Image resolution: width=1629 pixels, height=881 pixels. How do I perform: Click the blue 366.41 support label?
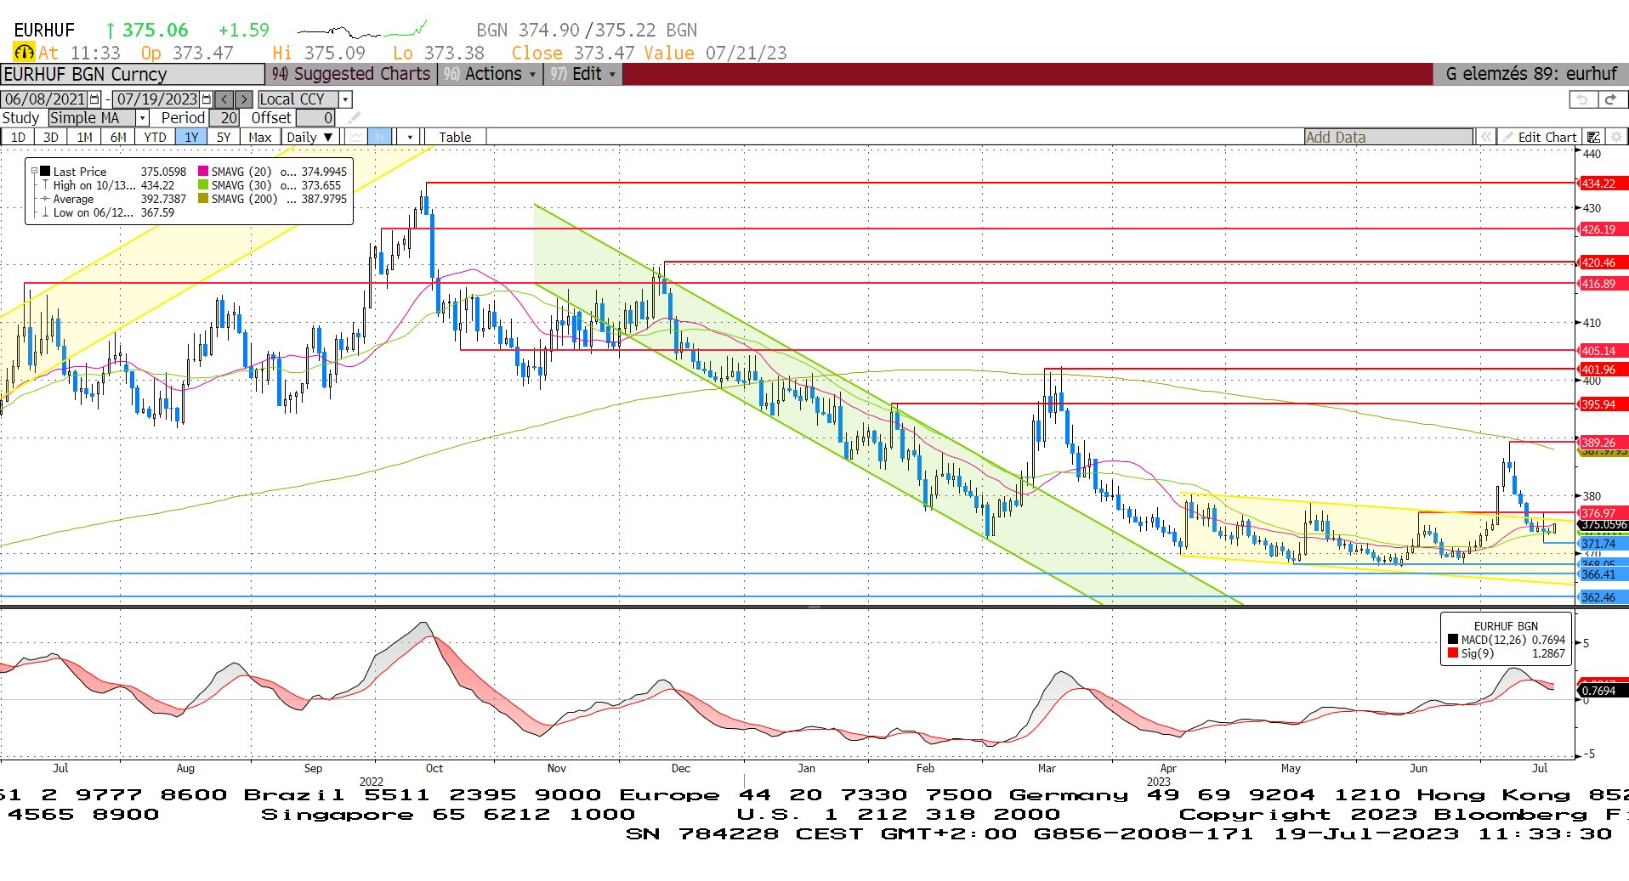point(1603,575)
